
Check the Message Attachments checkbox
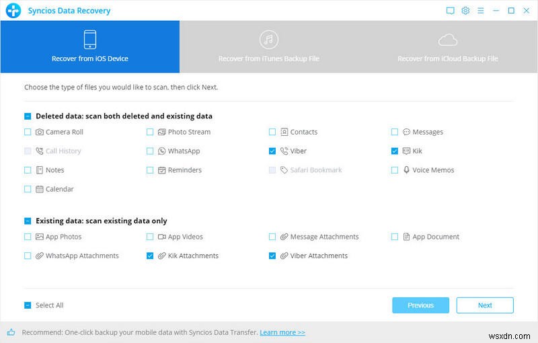click(x=272, y=237)
